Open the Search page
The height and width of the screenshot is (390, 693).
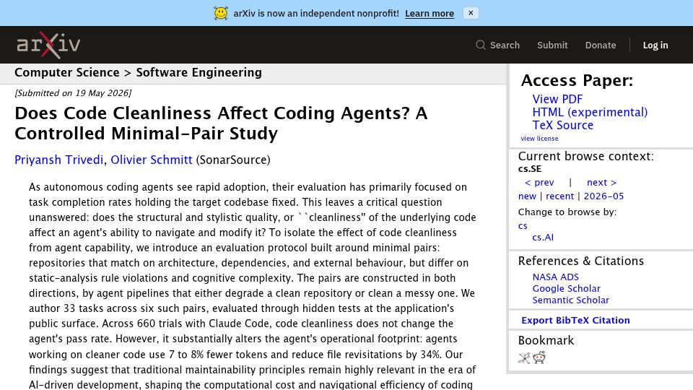click(505, 45)
